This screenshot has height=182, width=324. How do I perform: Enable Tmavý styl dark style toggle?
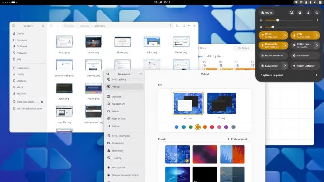coord(305,56)
